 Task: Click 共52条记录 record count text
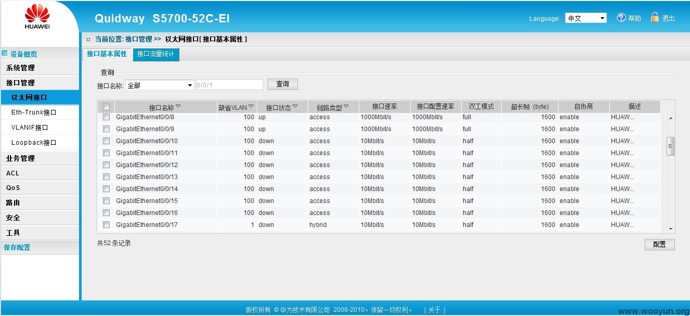click(114, 243)
